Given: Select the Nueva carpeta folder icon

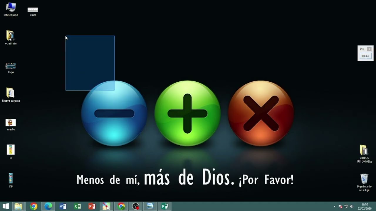Looking at the screenshot, I should click(11, 95).
